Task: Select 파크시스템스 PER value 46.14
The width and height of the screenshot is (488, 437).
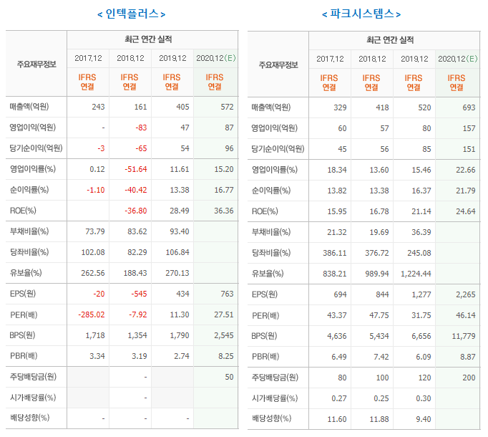Action: coord(466,315)
